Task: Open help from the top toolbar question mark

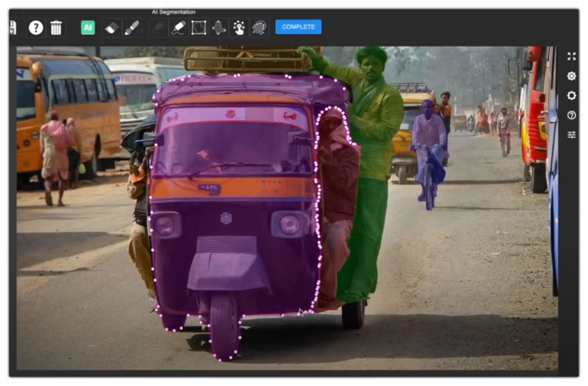Action: point(35,27)
